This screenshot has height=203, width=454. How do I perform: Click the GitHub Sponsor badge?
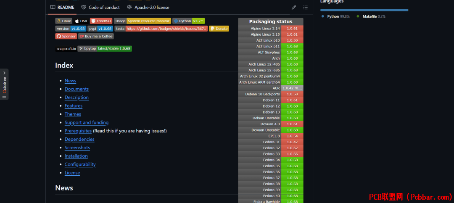[66, 36]
